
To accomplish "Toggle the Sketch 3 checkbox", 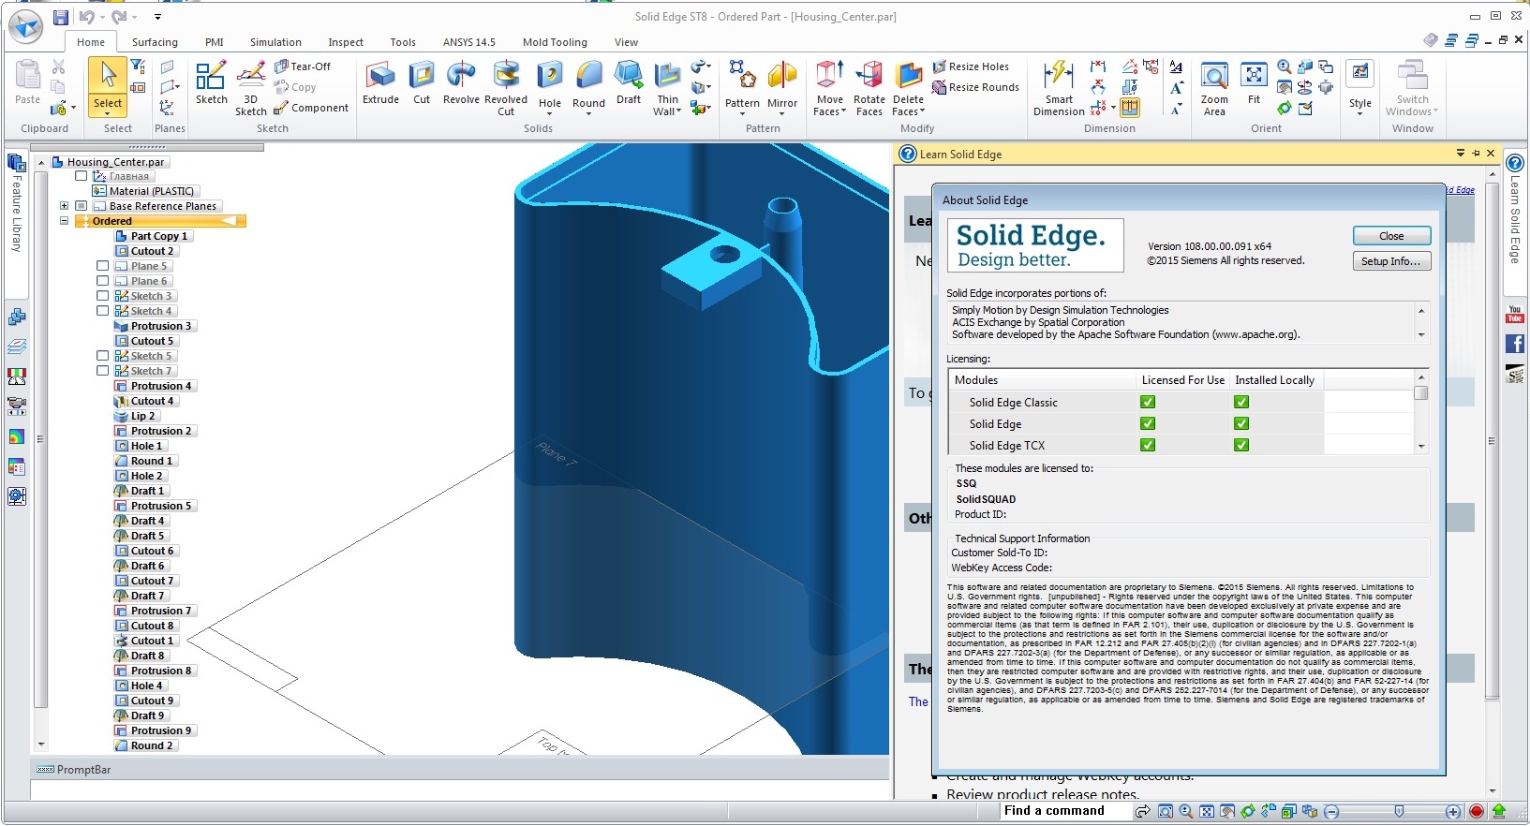I will (103, 296).
